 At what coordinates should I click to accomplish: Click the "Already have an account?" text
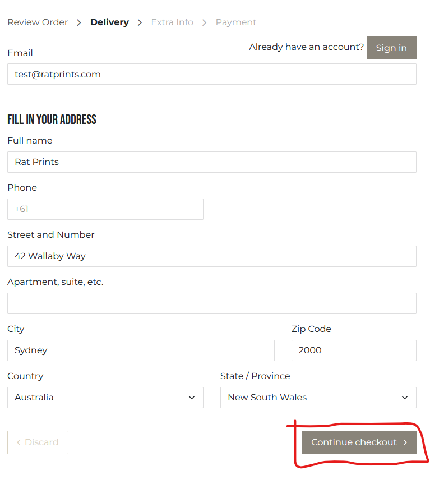(x=306, y=47)
